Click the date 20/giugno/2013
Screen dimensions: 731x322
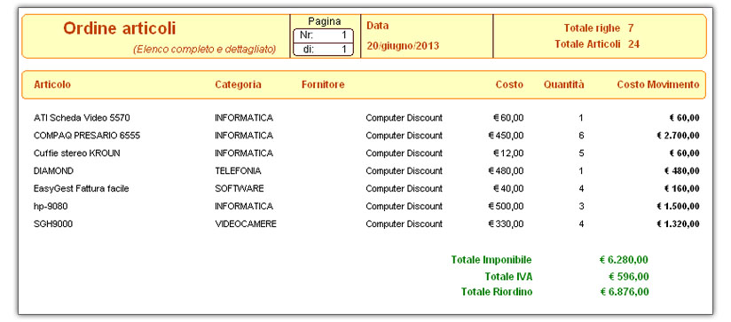[x=403, y=45]
